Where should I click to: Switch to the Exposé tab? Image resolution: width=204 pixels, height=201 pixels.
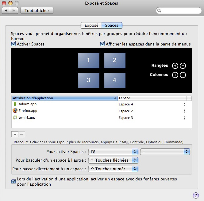(91, 25)
